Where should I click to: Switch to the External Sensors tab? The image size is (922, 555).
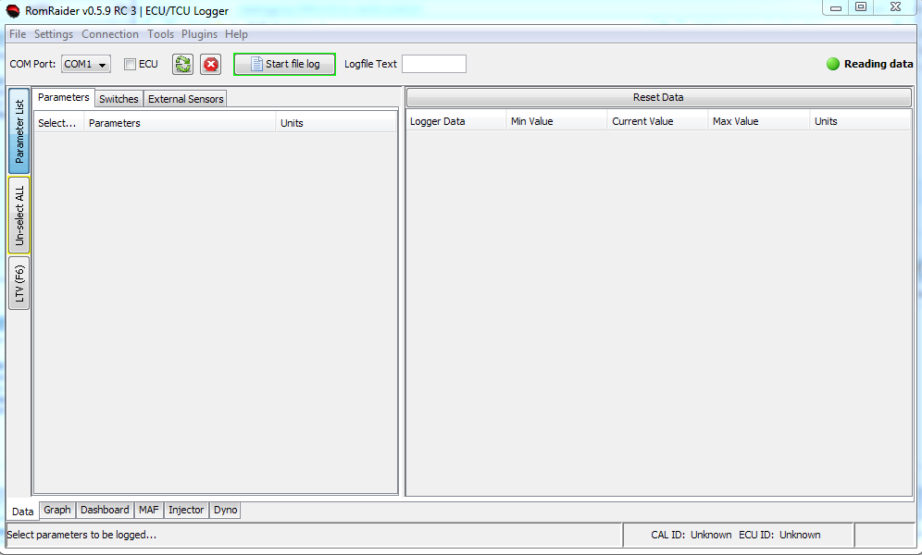[185, 99]
